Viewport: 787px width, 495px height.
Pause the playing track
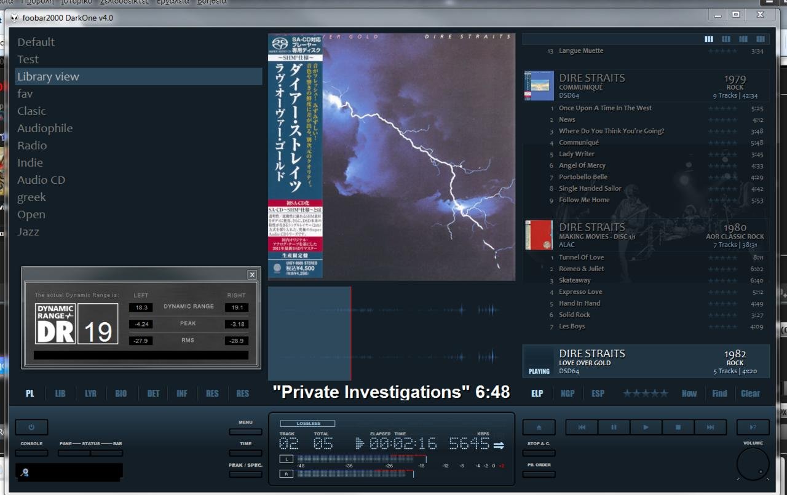[x=614, y=427]
